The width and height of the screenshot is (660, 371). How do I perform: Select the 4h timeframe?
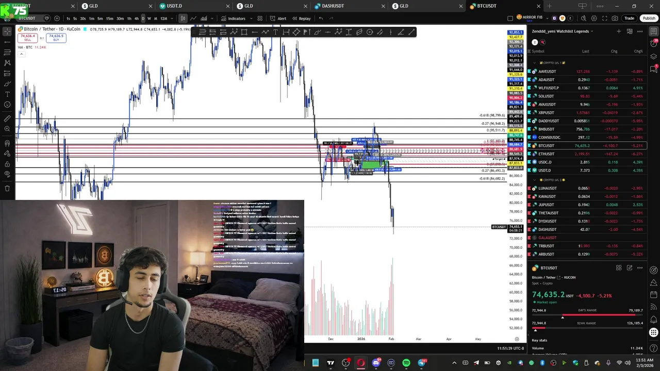tap(137, 19)
